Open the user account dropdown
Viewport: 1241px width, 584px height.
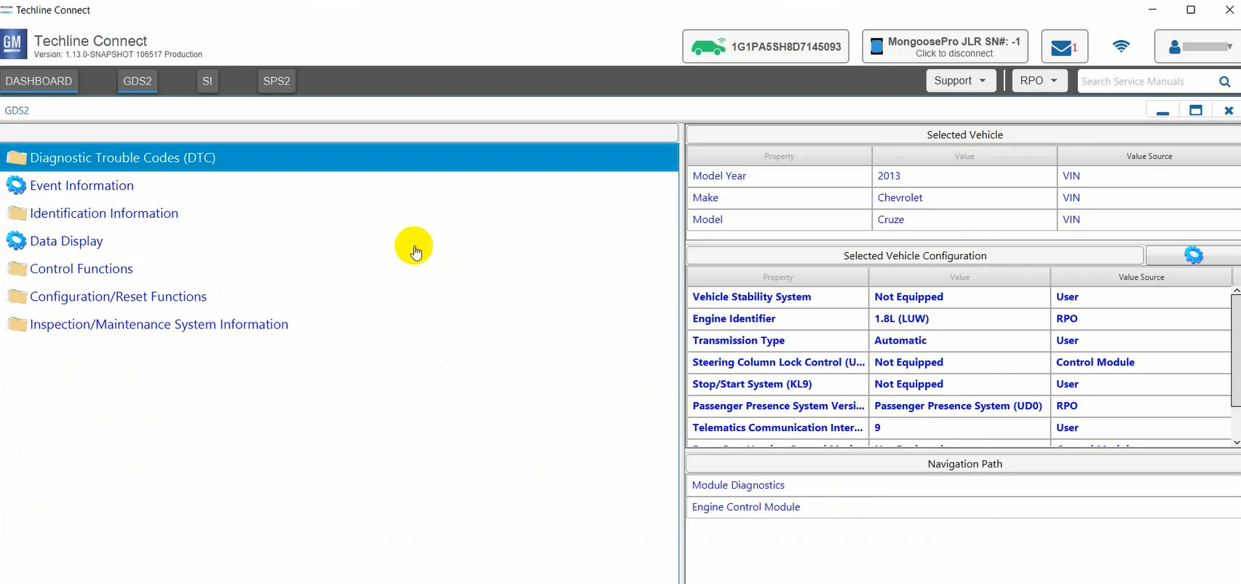coord(1199,47)
